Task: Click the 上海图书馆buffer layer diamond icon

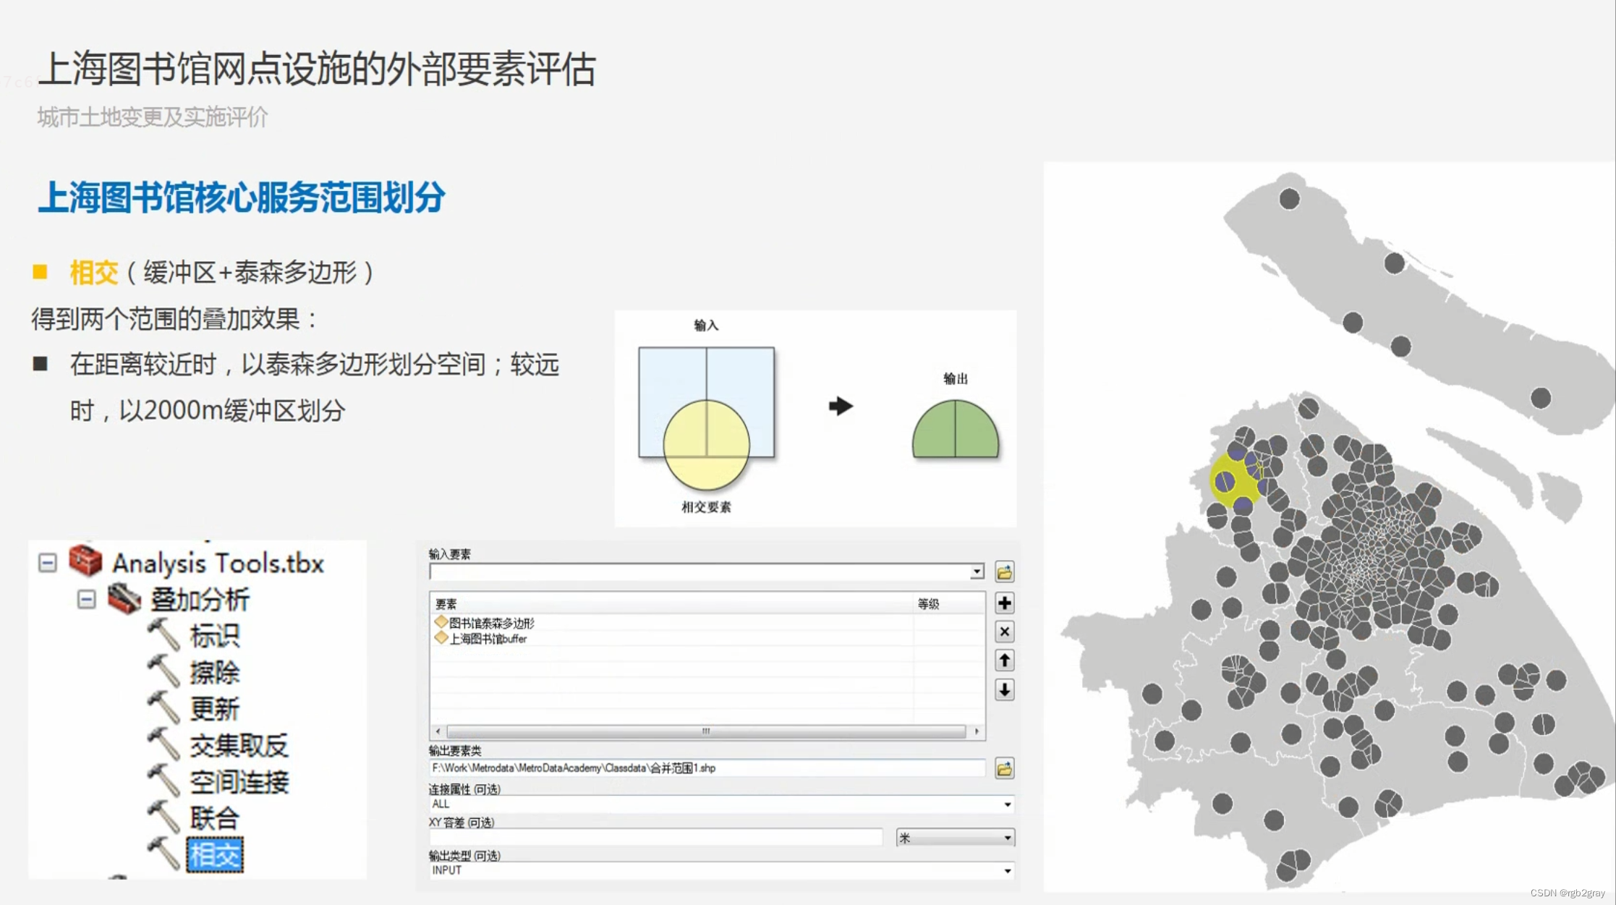Action: (x=441, y=638)
